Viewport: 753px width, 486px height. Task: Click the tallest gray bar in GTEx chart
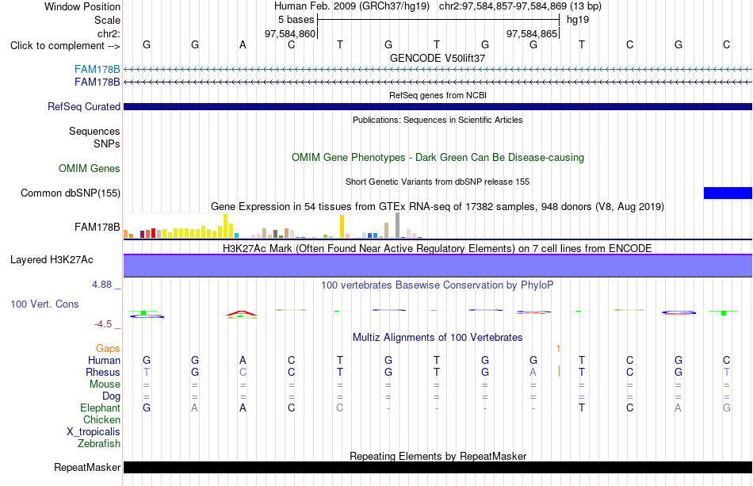pyautogui.click(x=398, y=225)
